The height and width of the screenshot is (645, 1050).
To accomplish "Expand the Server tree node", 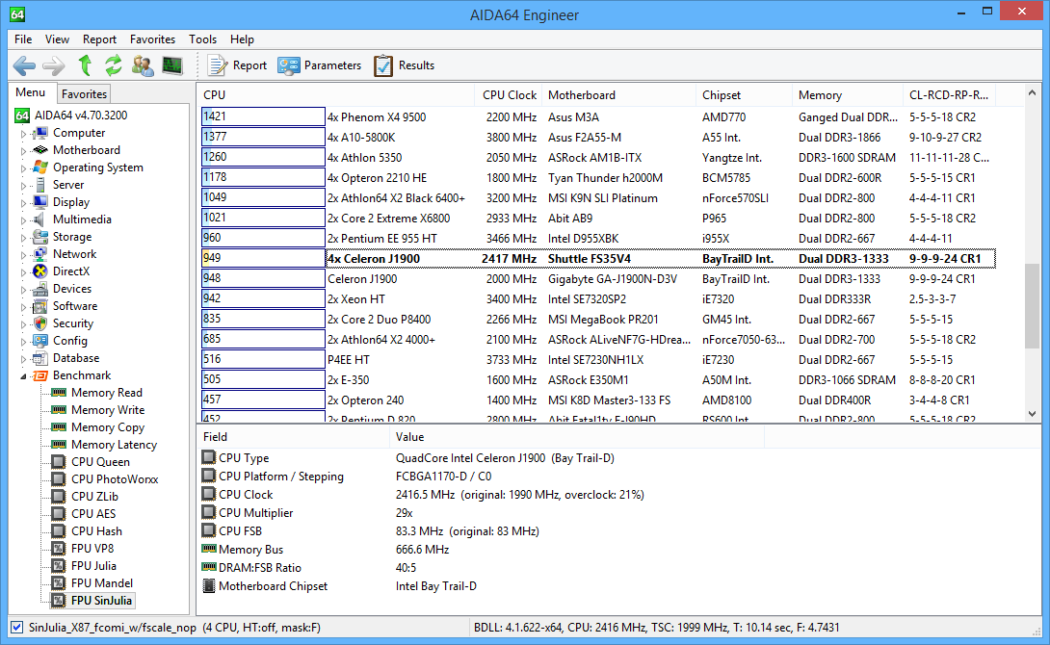I will pos(23,186).
